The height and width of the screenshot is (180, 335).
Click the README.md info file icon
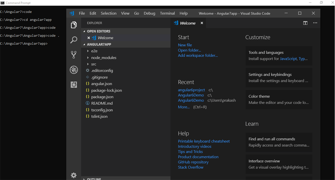88,103
